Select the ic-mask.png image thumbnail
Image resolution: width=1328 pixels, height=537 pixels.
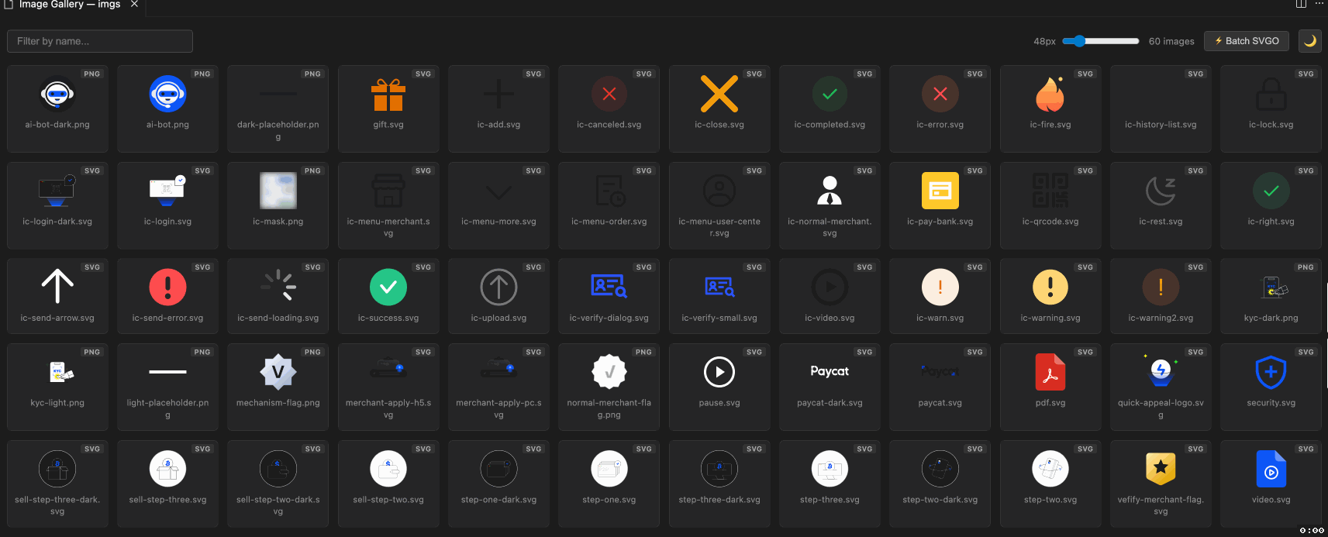278,191
